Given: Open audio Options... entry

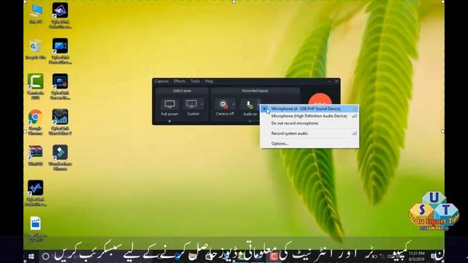Looking at the screenshot, I should point(309,143).
